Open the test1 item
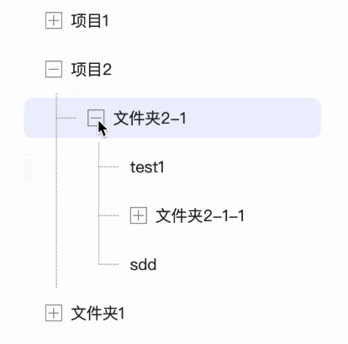Screen dimensions: 348x344 click(147, 167)
